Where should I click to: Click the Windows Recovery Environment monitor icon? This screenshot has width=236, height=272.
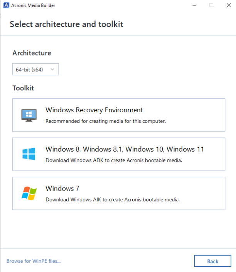(29, 115)
